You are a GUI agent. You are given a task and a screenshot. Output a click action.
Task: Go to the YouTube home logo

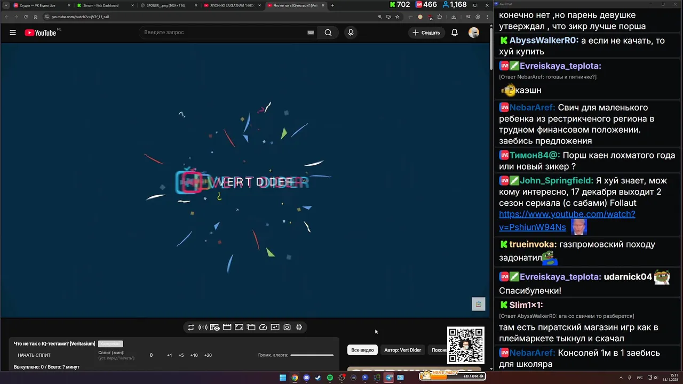tap(40, 33)
